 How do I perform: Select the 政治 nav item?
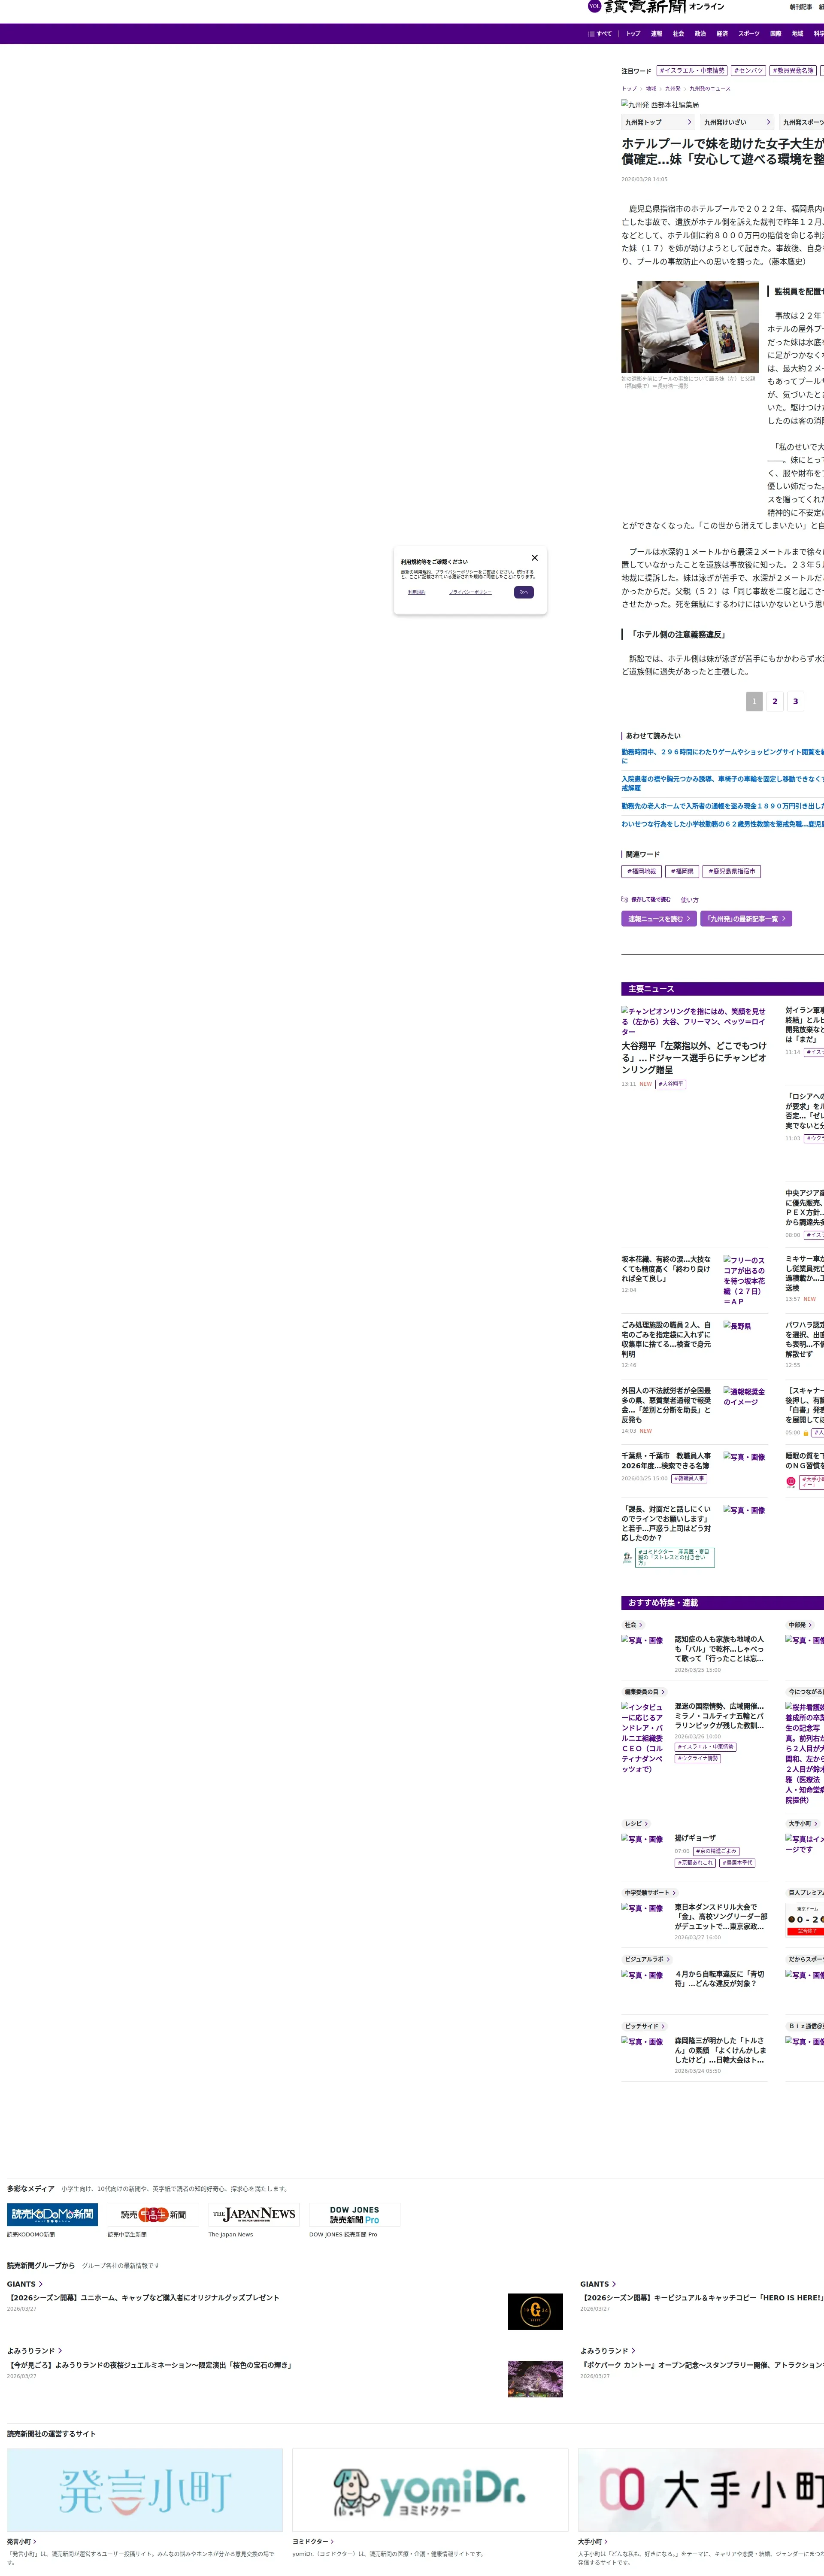click(700, 34)
